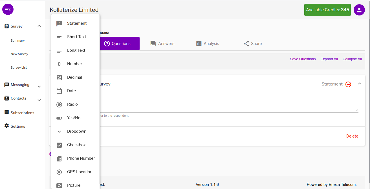Viewport: 370px width, 189px height.
Task: Click the Dropdown chevron icon in menu
Action: click(59, 131)
